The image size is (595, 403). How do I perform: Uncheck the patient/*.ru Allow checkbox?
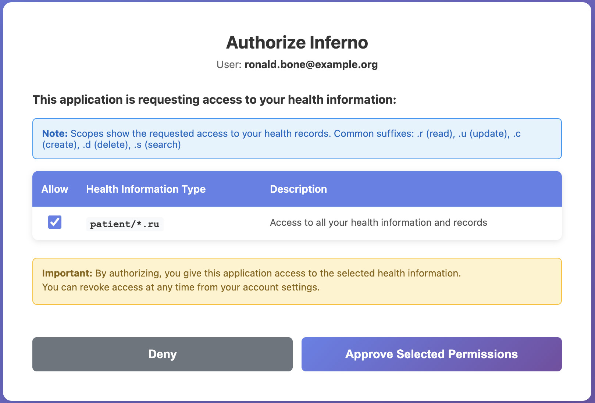55,222
